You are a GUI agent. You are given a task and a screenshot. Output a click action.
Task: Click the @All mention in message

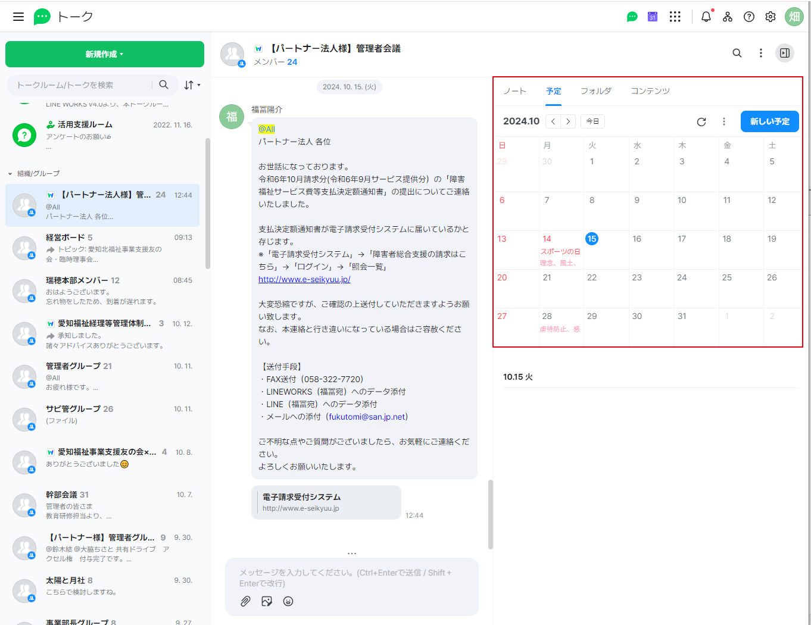click(x=266, y=129)
